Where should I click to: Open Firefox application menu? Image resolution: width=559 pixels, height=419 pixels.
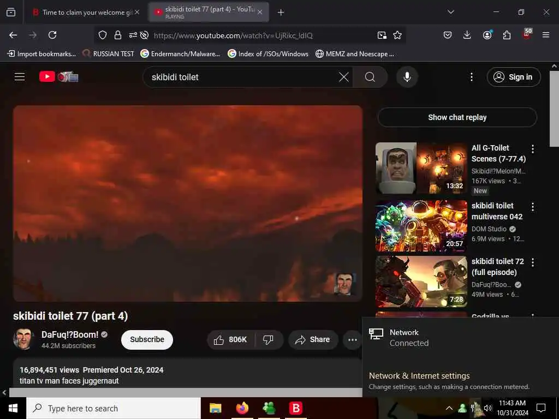pyautogui.click(x=546, y=35)
